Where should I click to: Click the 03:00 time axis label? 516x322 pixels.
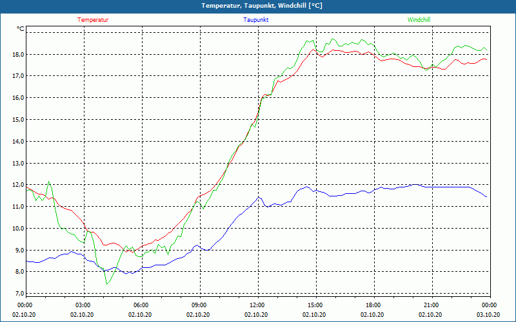[x=84, y=305]
